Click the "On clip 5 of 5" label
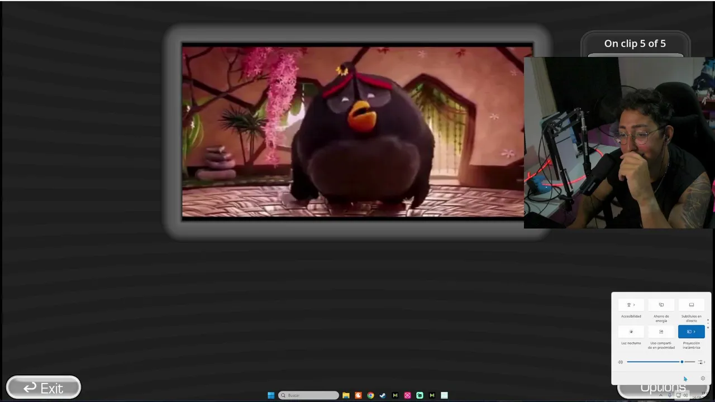The image size is (715, 402). click(635, 44)
